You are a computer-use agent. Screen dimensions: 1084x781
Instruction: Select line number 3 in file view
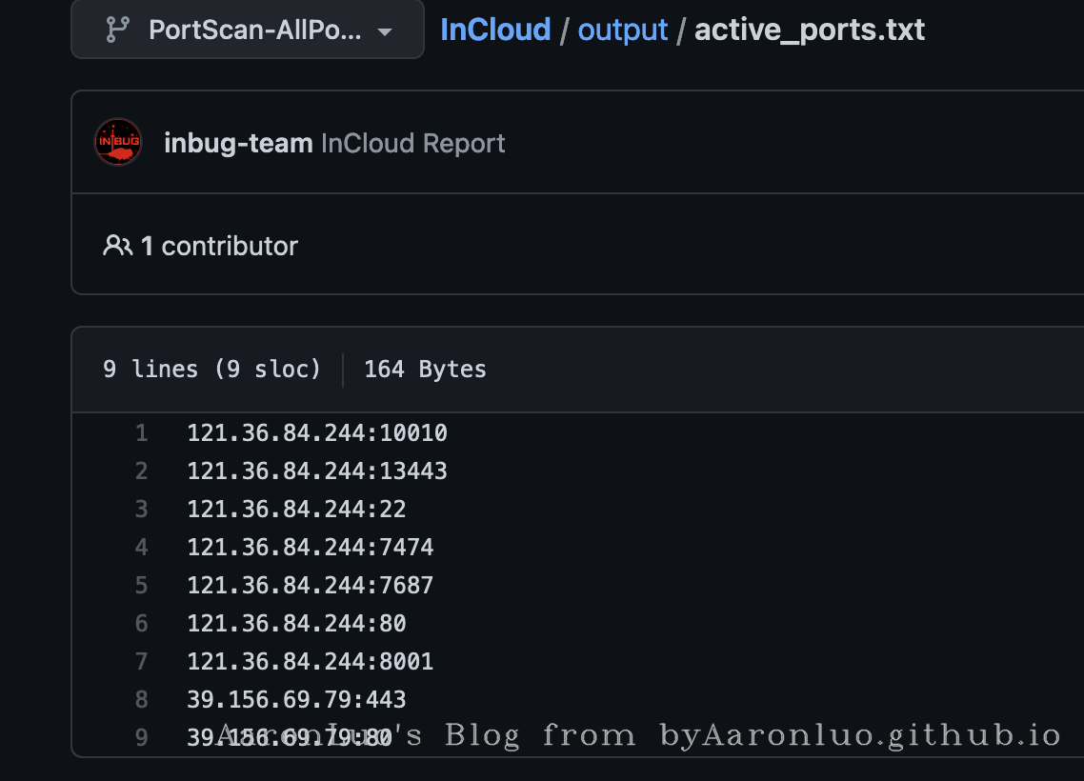point(142,510)
